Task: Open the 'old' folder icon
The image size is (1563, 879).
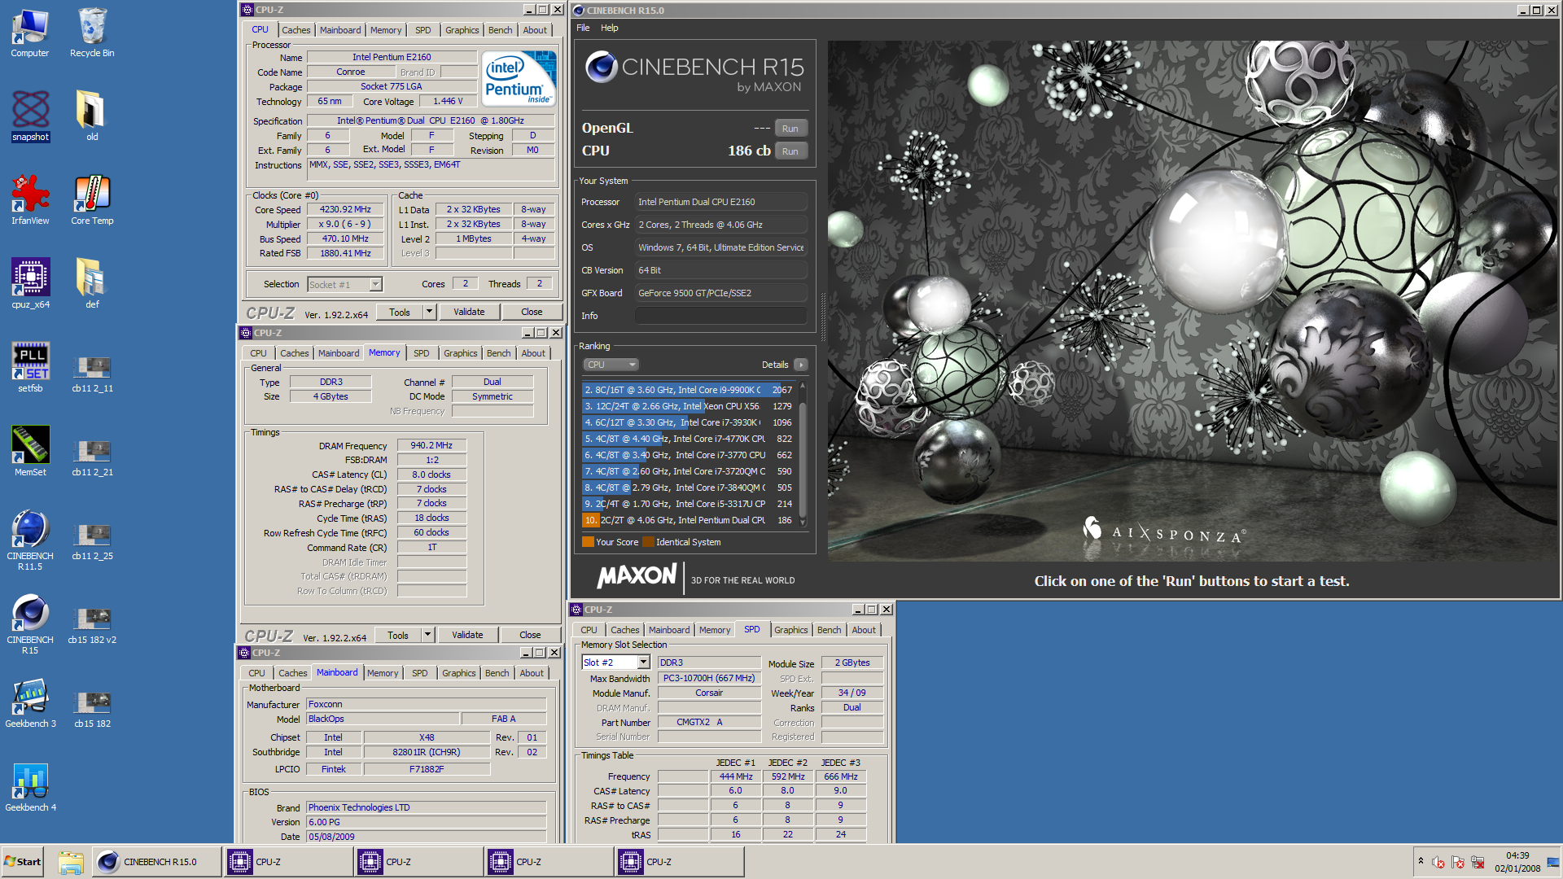Action: coord(92,116)
